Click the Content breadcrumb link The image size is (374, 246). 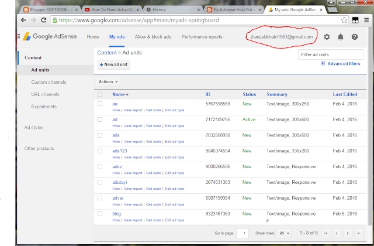[107, 53]
